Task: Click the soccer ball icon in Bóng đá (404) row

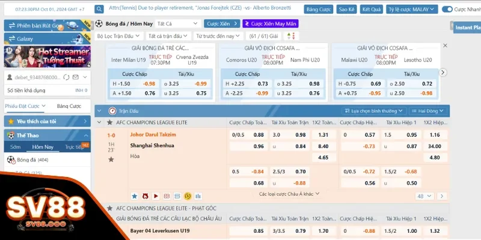Action: [11, 160]
